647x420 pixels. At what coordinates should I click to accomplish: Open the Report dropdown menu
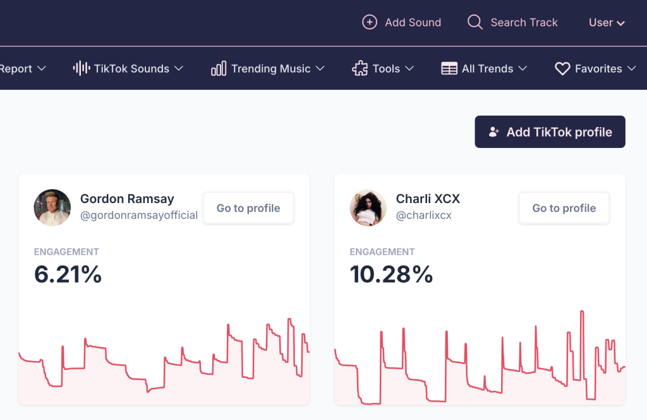[22, 68]
